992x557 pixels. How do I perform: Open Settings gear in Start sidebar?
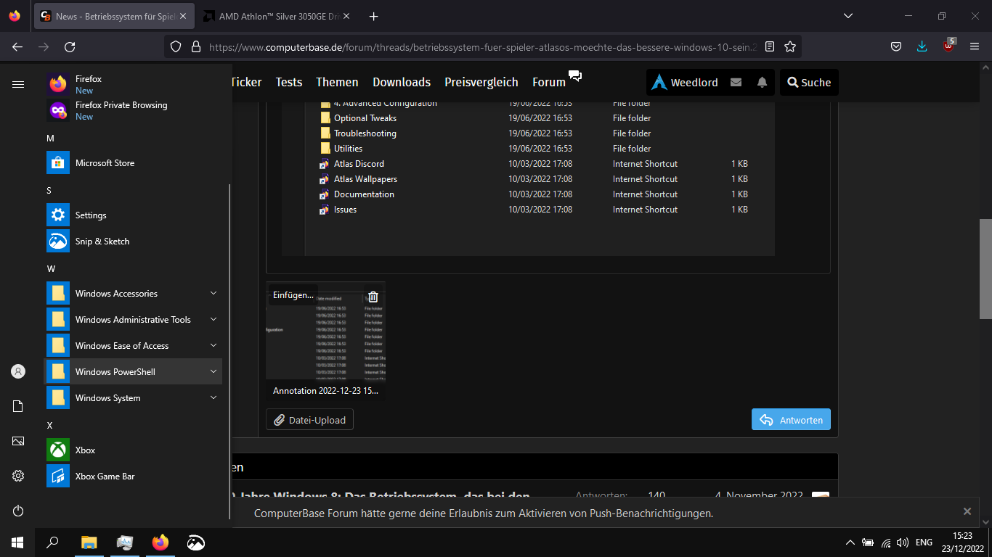[x=18, y=476]
